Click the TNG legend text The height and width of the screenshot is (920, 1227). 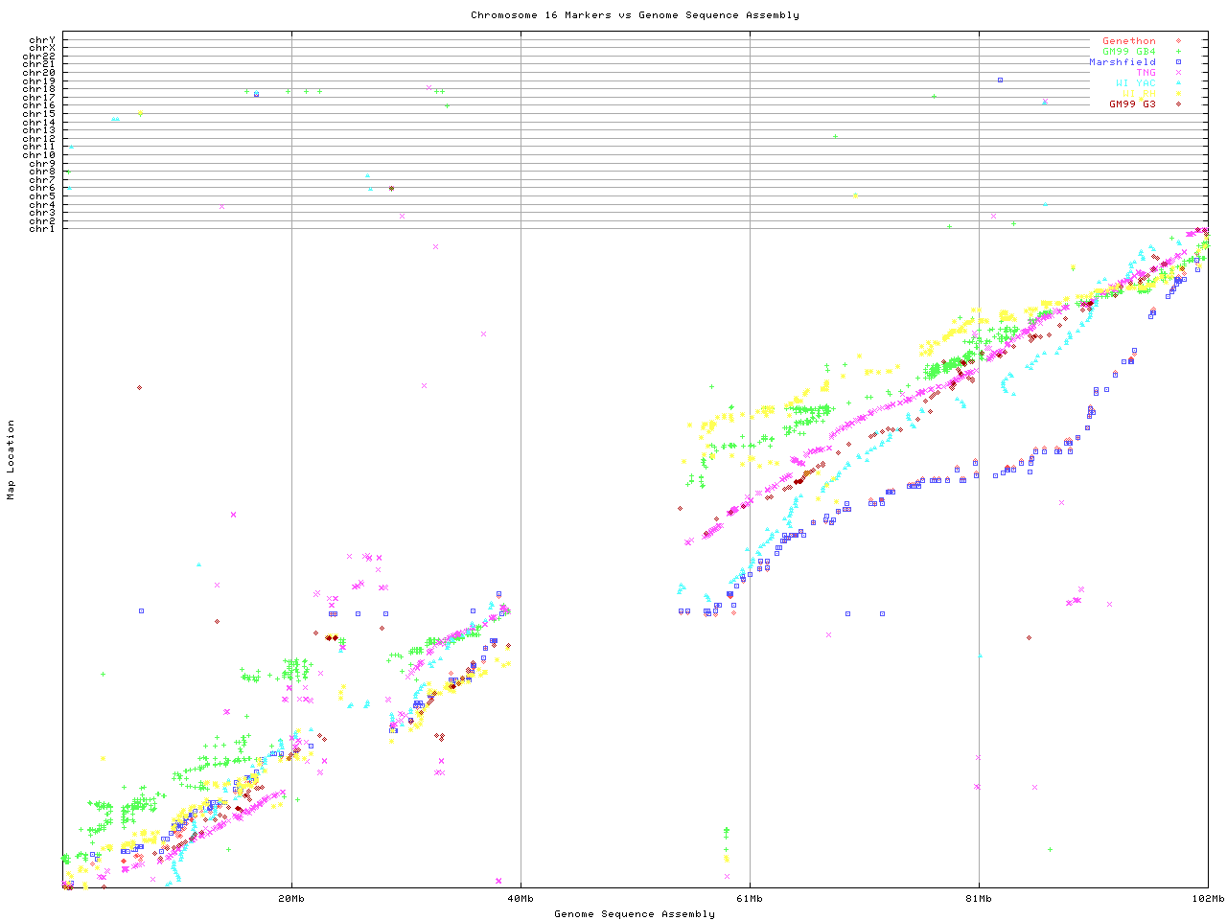1146,73
